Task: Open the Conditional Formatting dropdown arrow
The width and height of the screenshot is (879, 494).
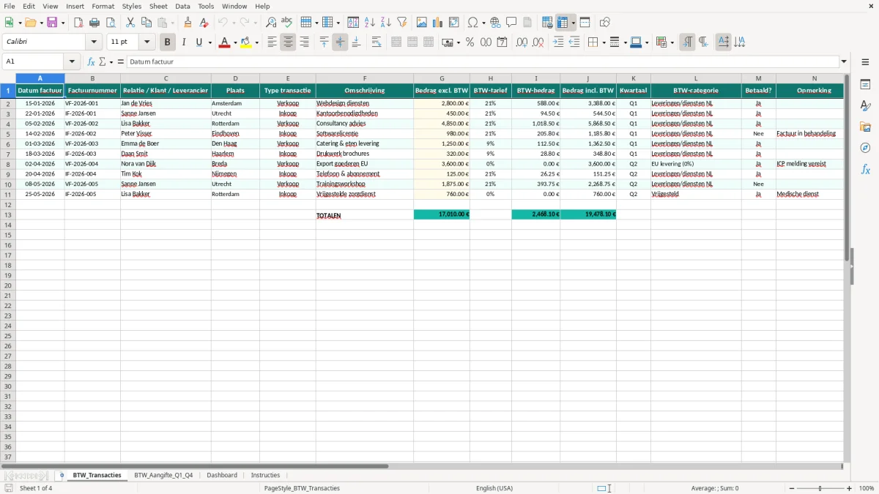Action: tap(672, 42)
